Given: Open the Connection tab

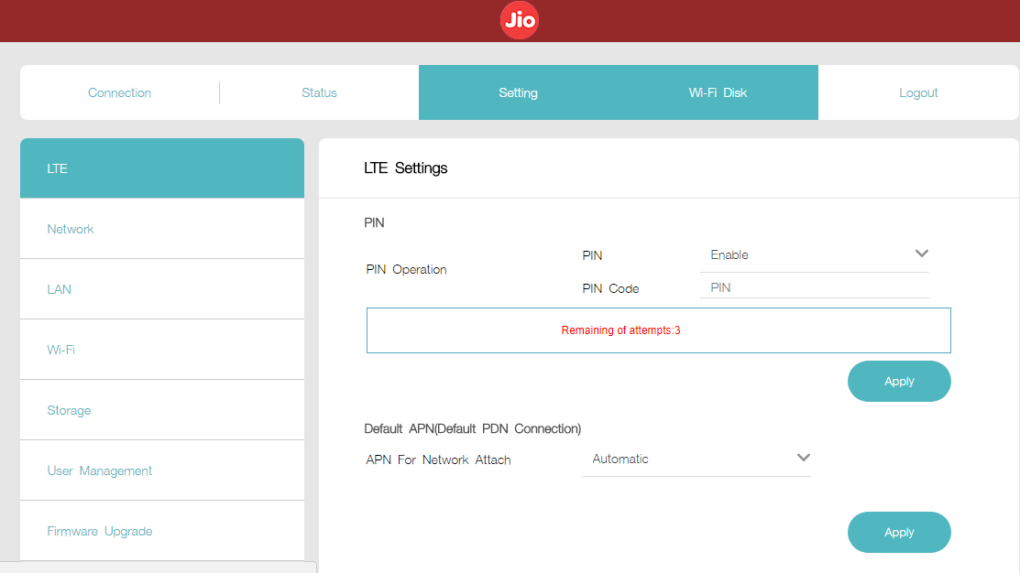Looking at the screenshot, I should 120,92.
